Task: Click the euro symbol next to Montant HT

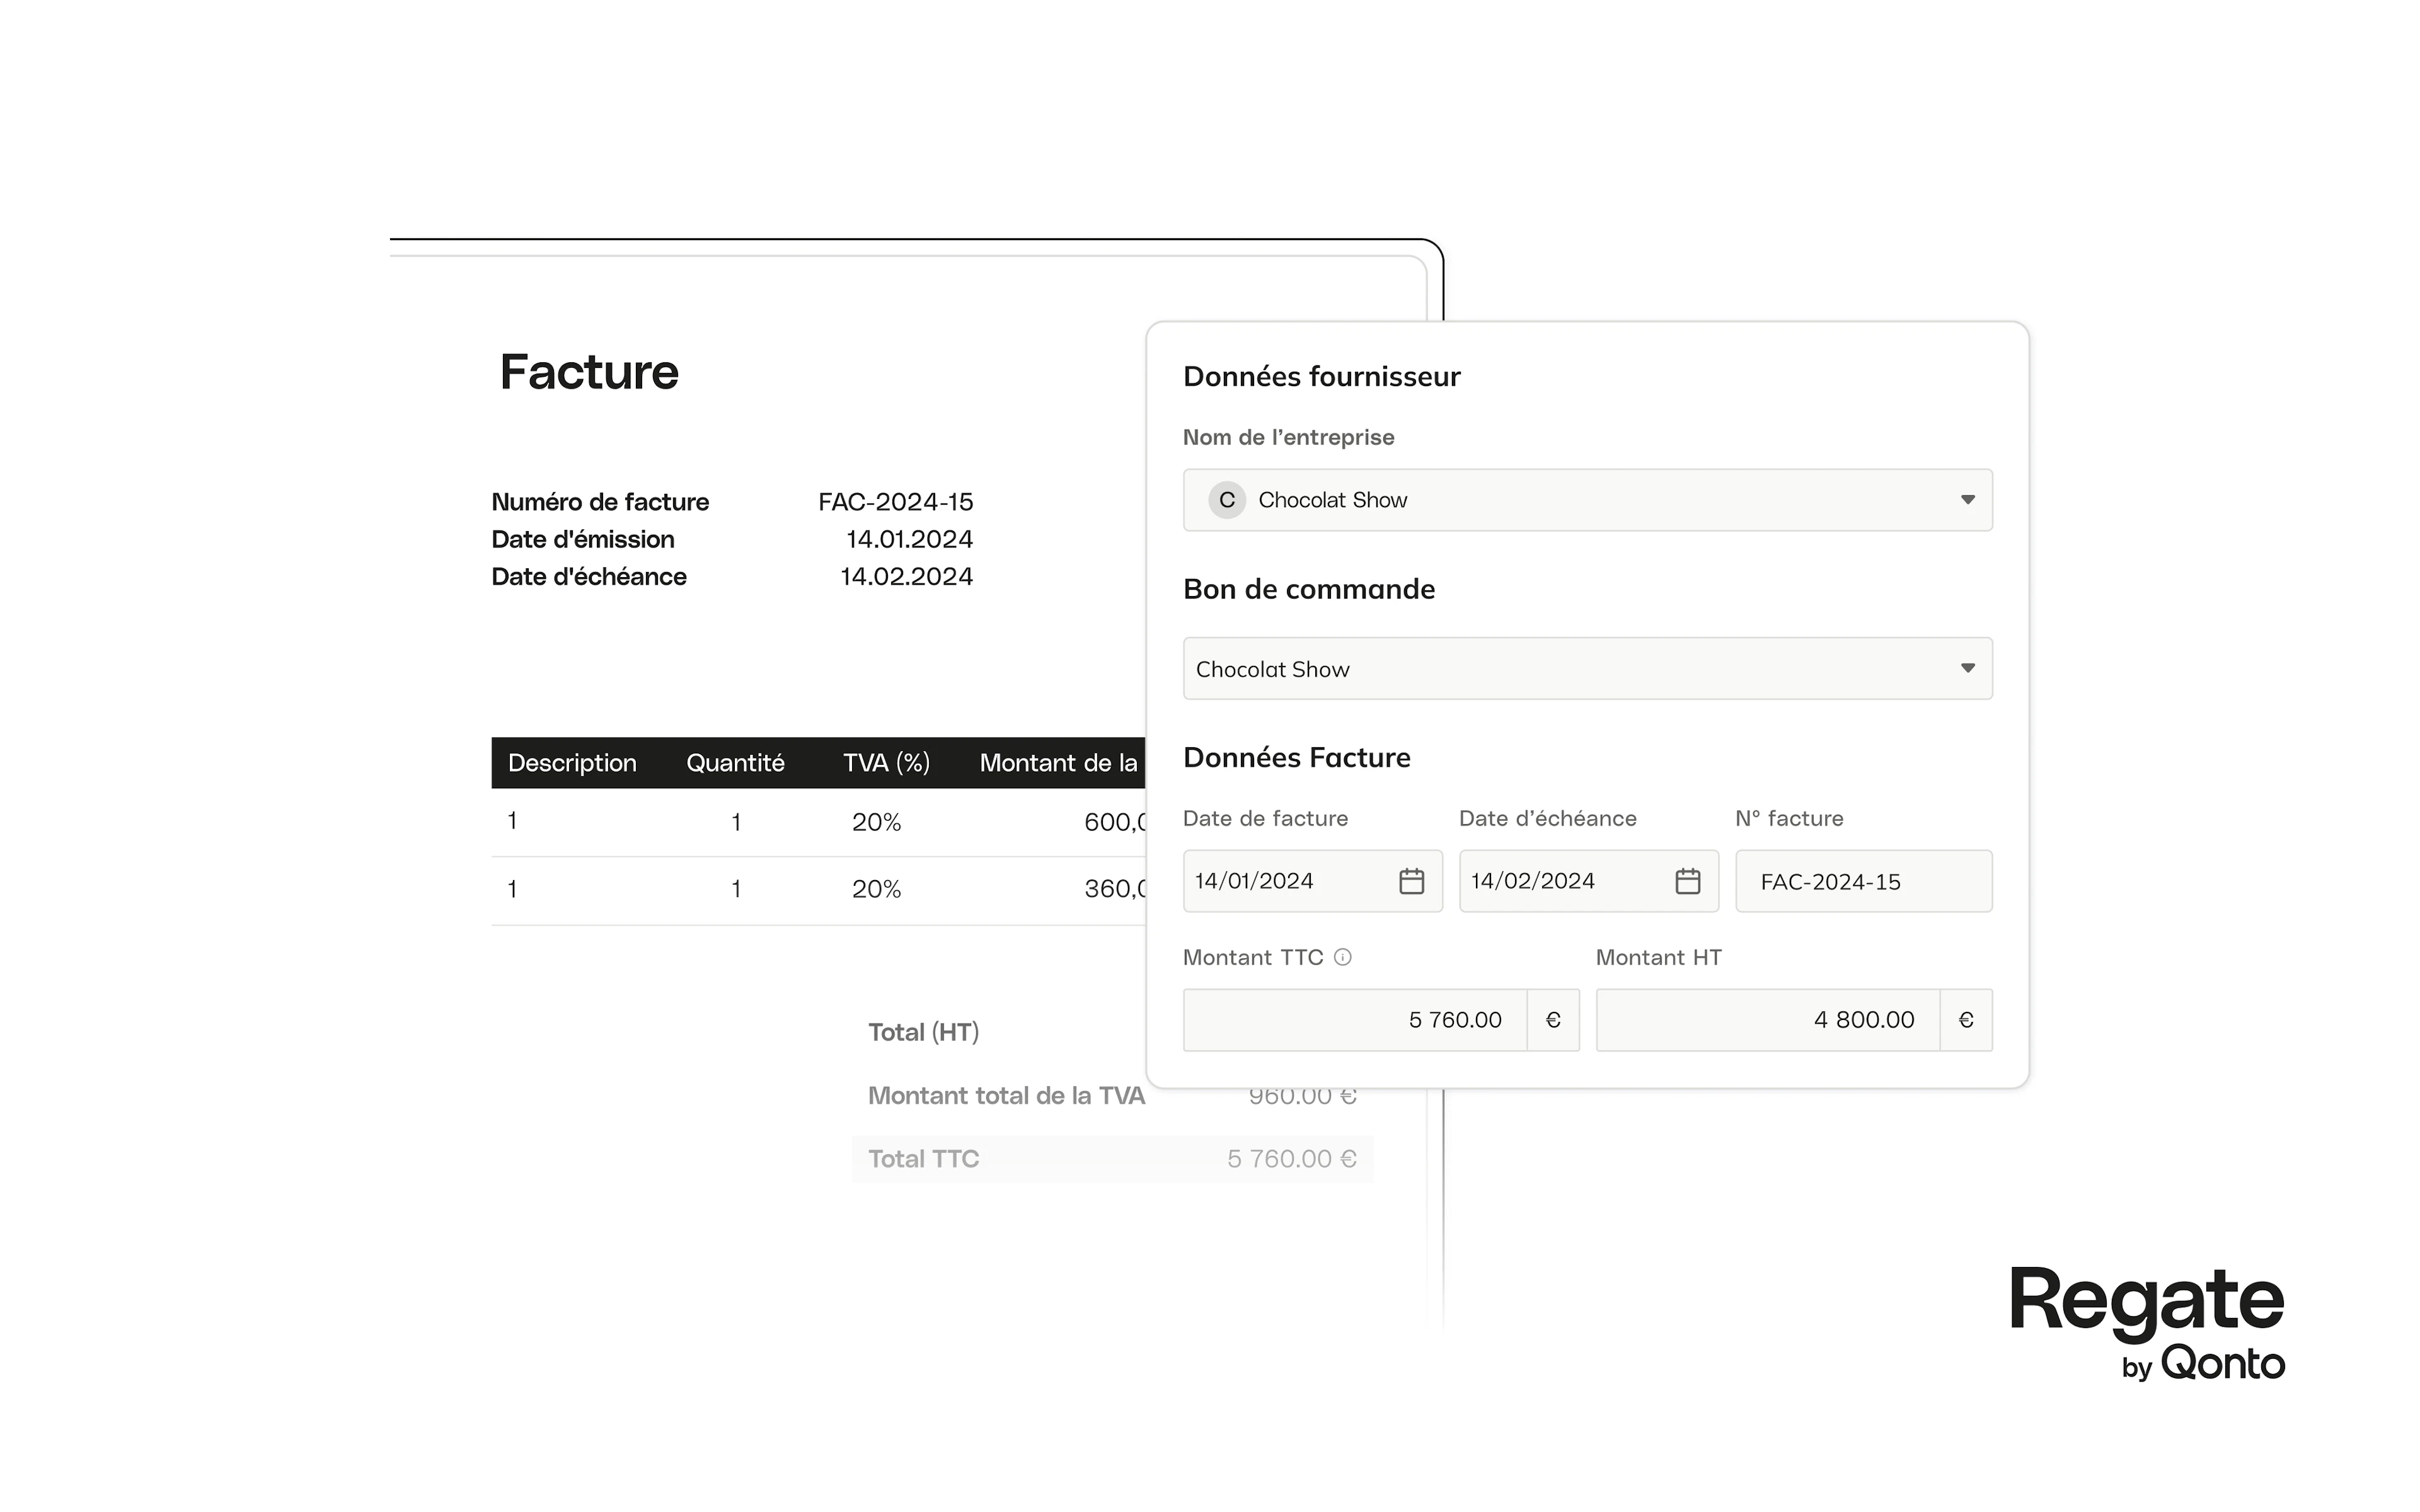Action: click(x=1966, y=1019)
